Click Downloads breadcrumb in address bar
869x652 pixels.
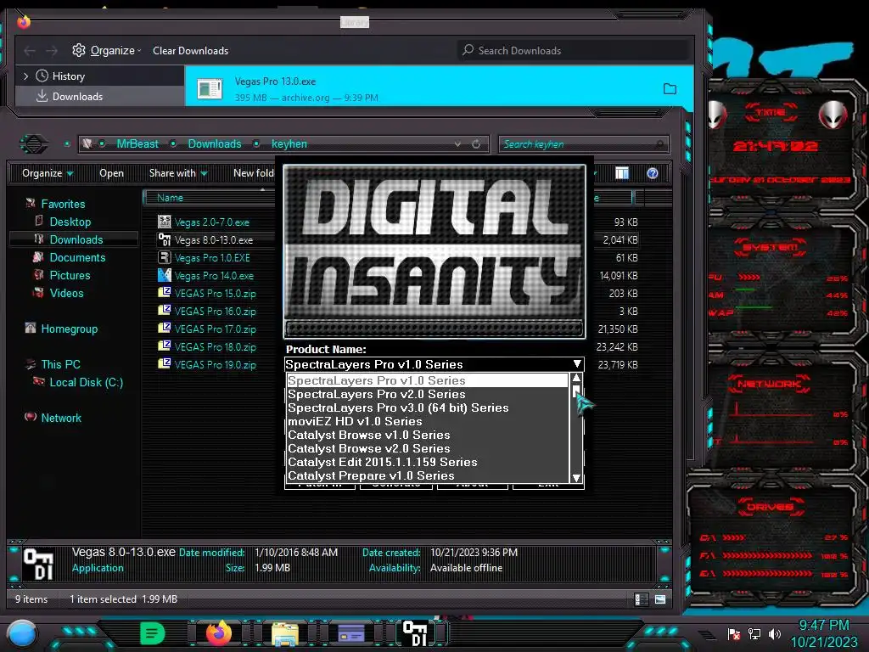pos(215,143)
